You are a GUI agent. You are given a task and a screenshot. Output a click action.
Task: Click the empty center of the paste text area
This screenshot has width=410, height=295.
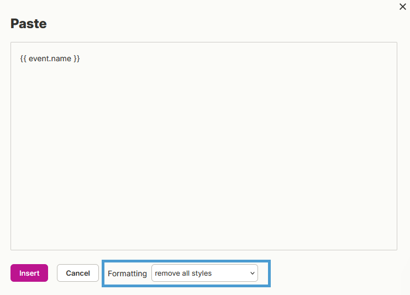click(x=204, y=146)
